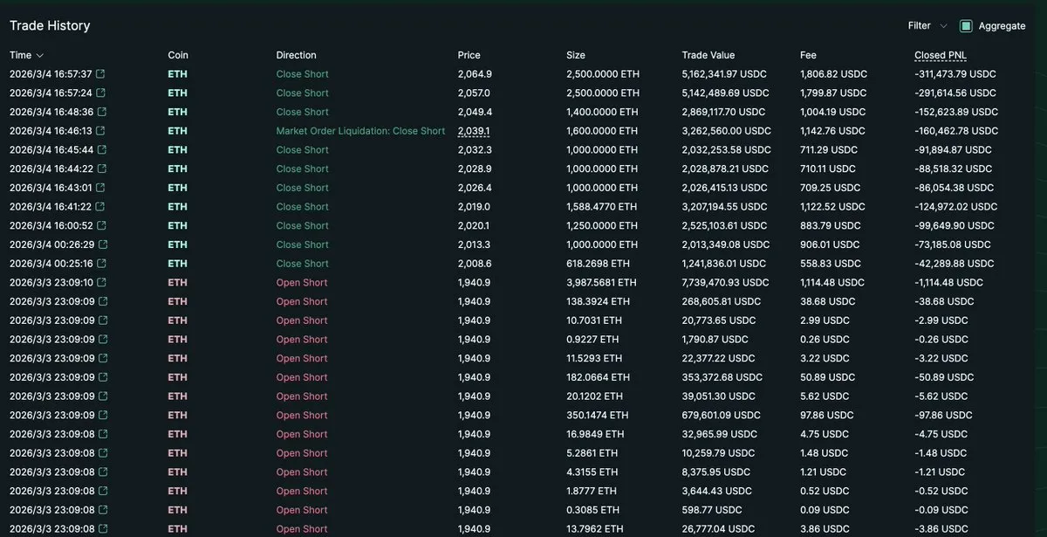The width and height of the screenshot is (1047, 537).
Task: Click the underlined price 2,039.1
Action: tap(474, 131)
